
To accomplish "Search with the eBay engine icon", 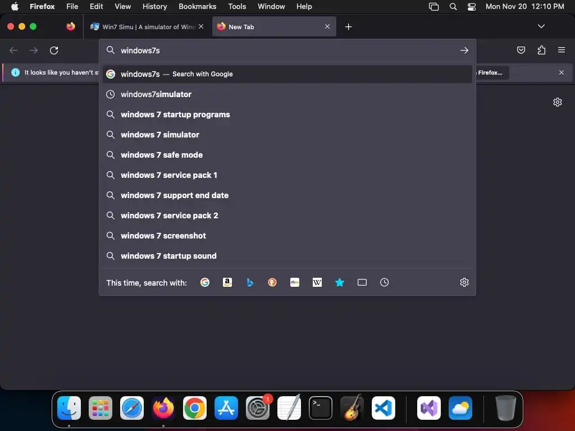I will (295, 282).
